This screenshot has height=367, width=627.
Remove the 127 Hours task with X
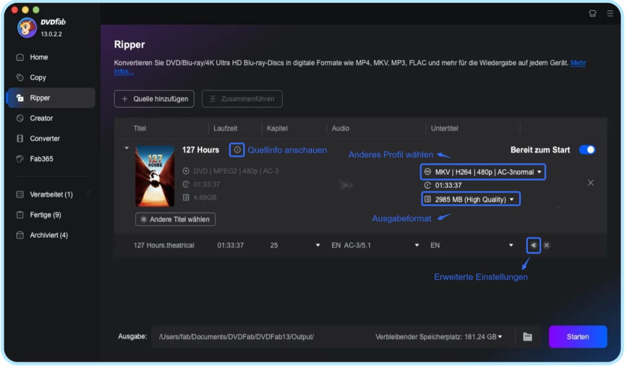(x=590, y=183)
